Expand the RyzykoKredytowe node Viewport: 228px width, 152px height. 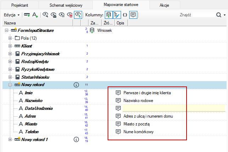pyautogui.click(x=10, y=69)
